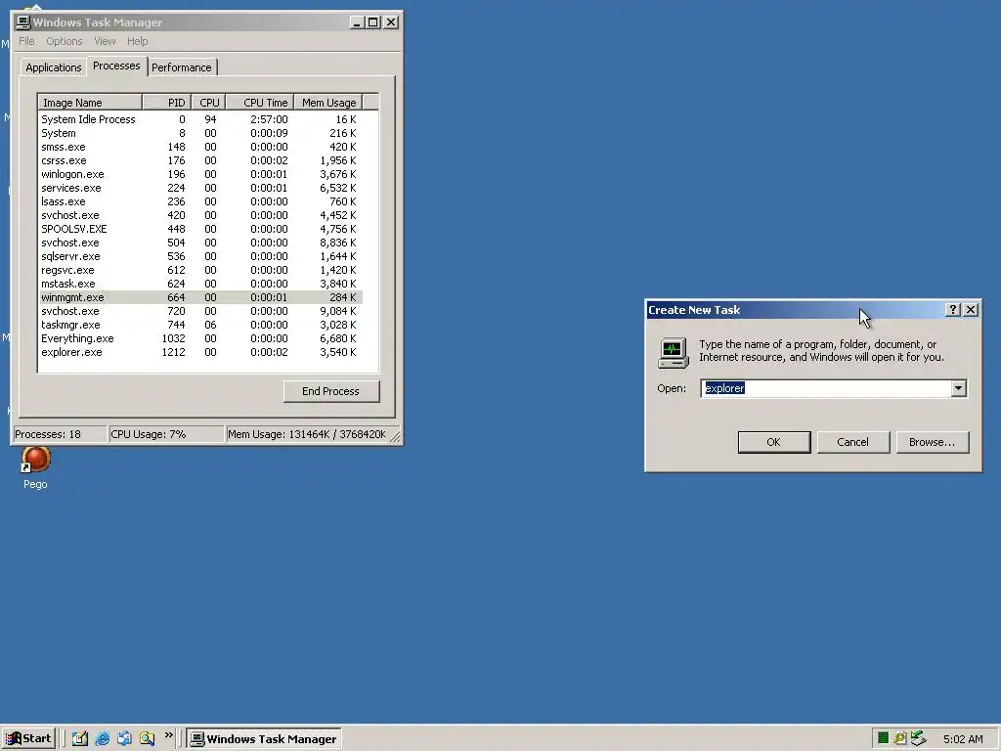Sort by the Image Name column header
The width and height of the screenshot is (1001, 751).
(x=90, y=103)
